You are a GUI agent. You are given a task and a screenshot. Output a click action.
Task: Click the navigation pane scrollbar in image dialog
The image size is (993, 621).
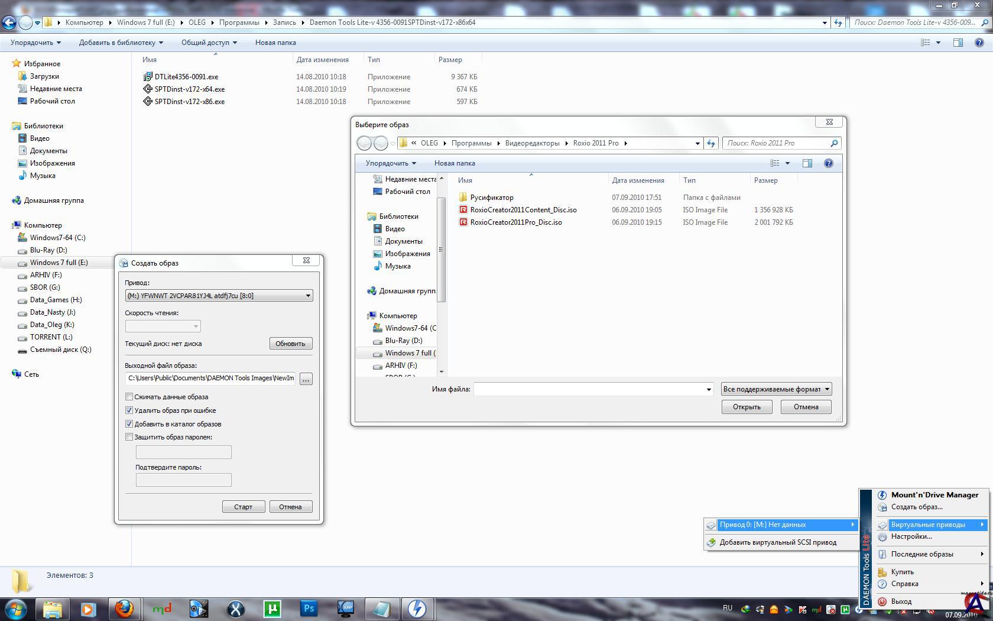(x=441, y=250)
